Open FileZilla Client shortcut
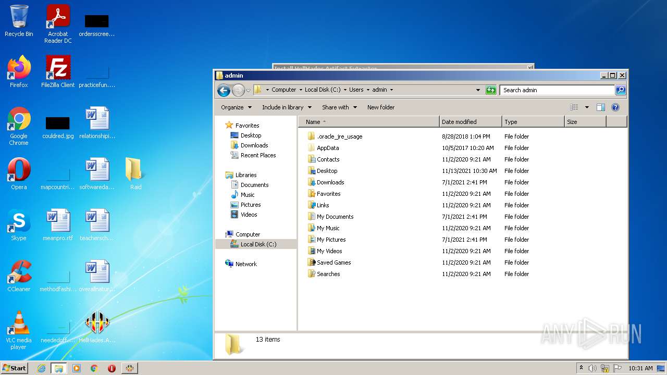 coord(58,72)
